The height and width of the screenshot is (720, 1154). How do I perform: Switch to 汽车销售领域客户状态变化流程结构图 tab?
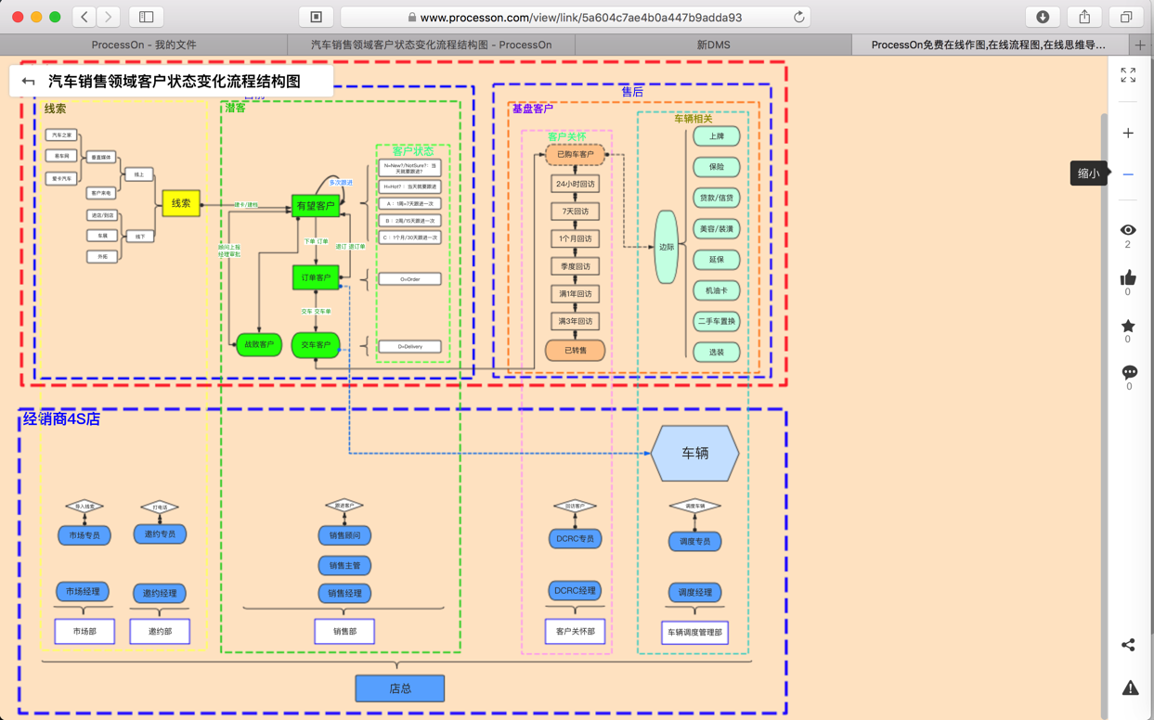(x=431, y=45)
